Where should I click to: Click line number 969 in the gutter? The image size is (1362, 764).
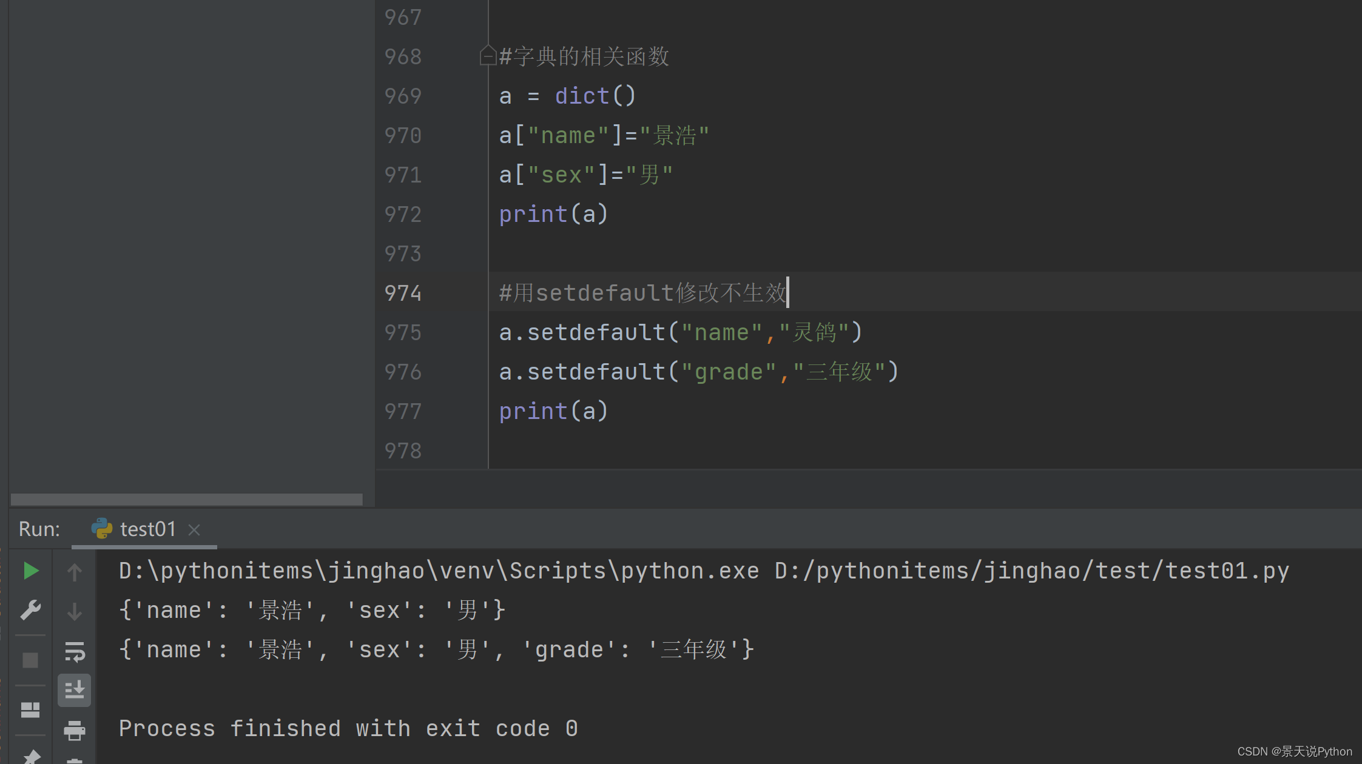(x=403, y=96)
